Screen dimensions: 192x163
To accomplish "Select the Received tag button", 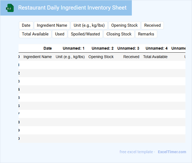I will (x=152, y=25).
